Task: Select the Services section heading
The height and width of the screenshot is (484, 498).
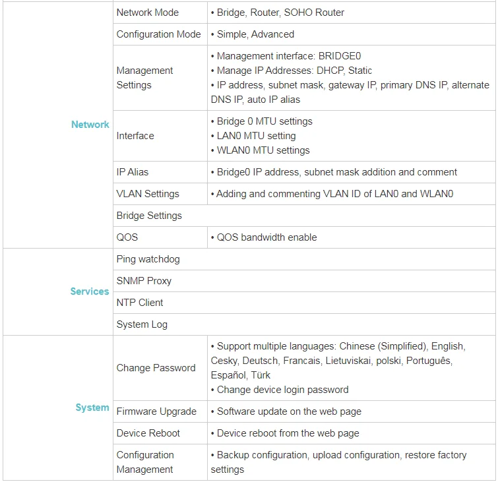Action: 90,291
